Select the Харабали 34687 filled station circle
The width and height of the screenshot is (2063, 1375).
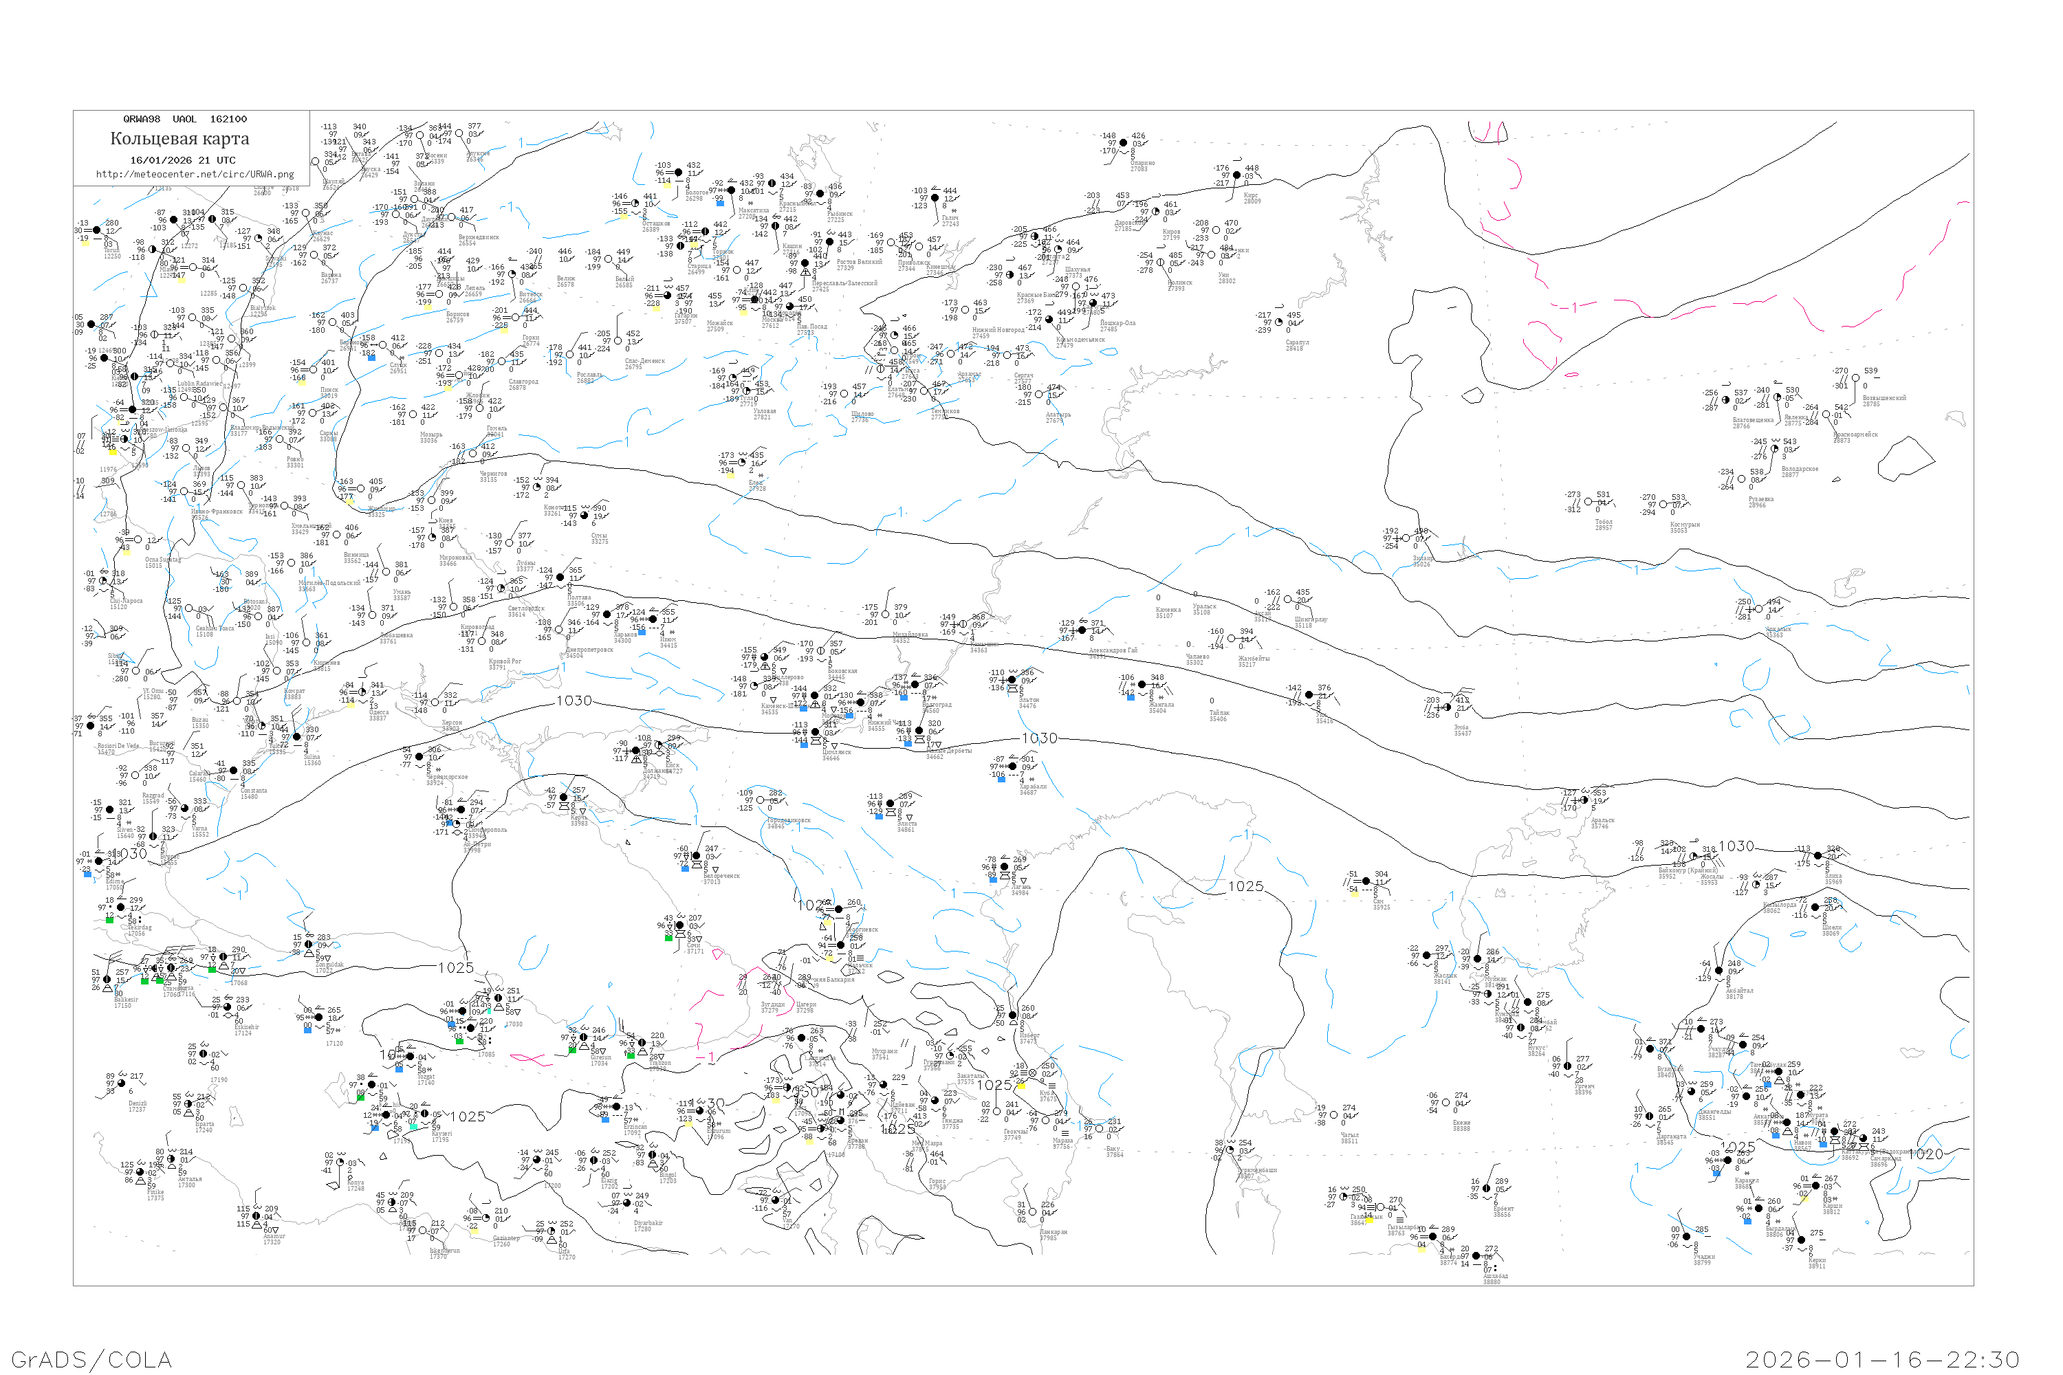pyautogui.click(x=1013, y=767)
